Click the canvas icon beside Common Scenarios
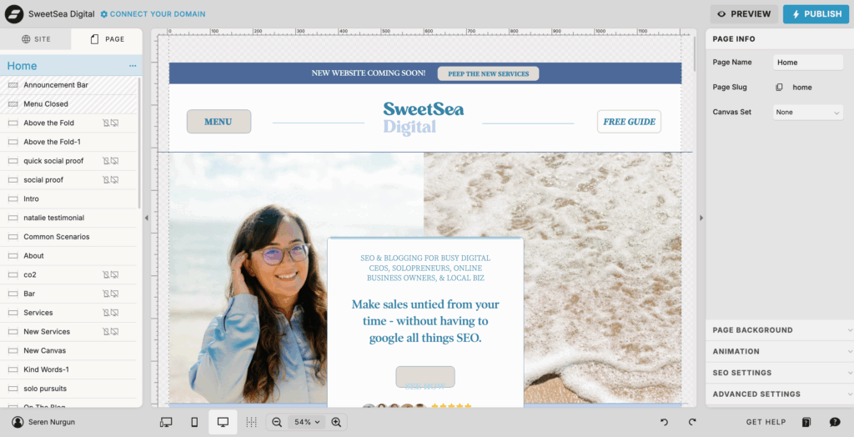Screen dimensions: 854x437 (x=13, y=237)
